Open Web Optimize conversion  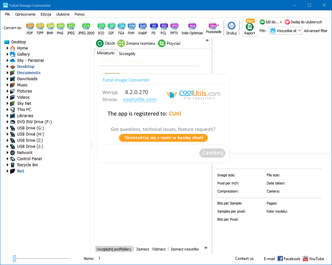pyautogui.click(x=192, y=28)
